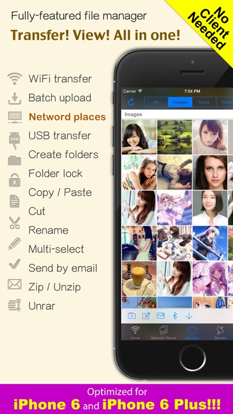Open the Servers bottom tab

click(220, 332)
